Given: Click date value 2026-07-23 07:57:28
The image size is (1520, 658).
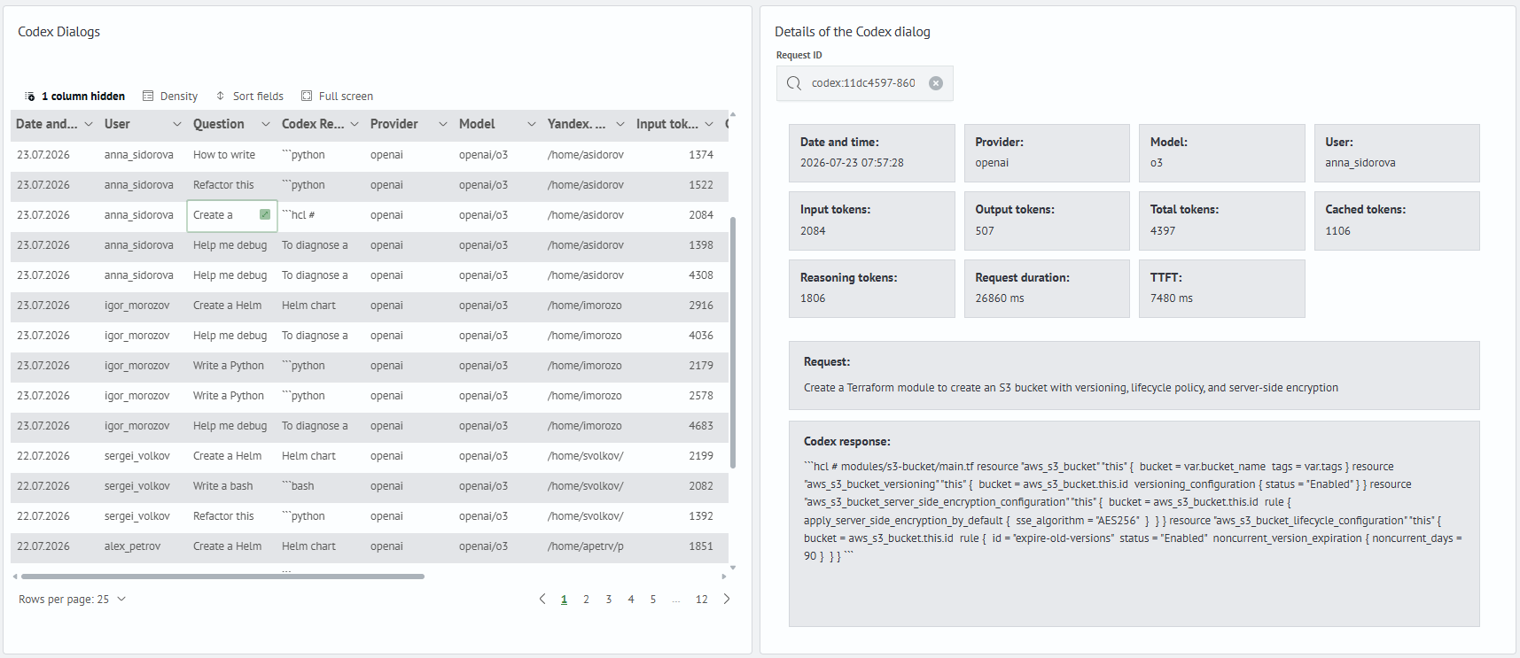Looking at the screenshot, I should (x=852, y=163).
